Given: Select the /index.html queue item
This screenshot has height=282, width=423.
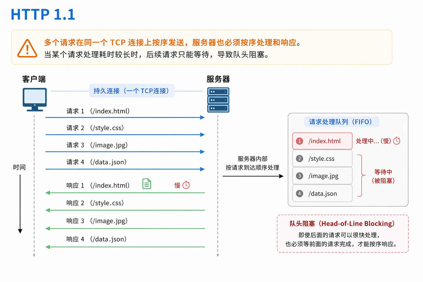Looking at the screenshot, I should pos(322,141).
